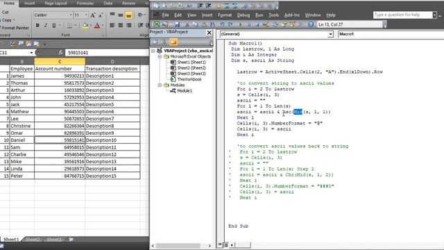
Task: Click the Shrink Font icon in Excel ribbon
Action: [101, 15]
